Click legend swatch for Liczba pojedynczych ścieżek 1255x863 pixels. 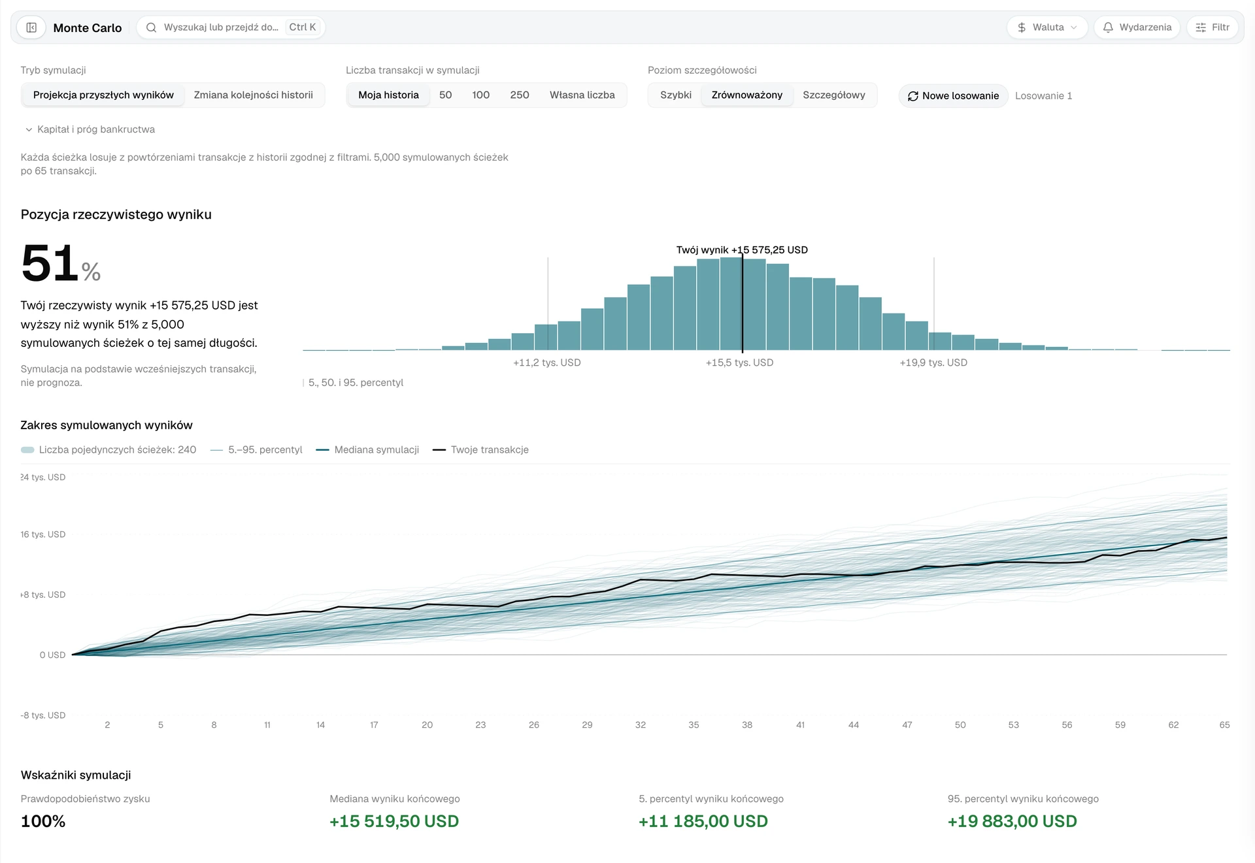coord(27,449)
